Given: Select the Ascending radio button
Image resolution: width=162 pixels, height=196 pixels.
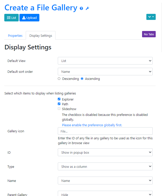Looking at the screenshot, I should (82, 79).
